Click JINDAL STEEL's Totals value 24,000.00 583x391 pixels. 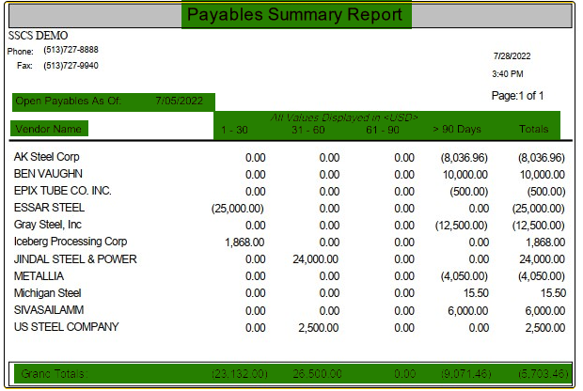pyautogui.click(x=543, y=259)
